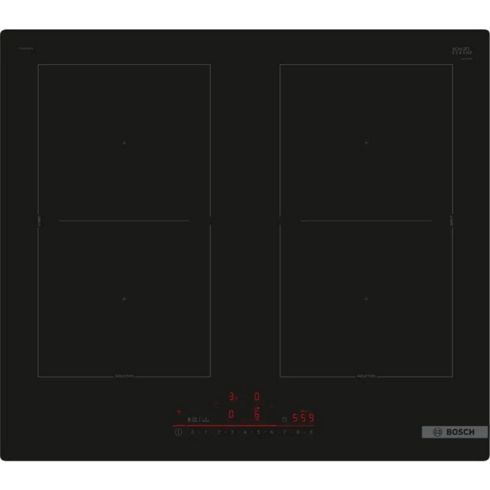Tap the right flex zone divider line

[x=366, y=221]
